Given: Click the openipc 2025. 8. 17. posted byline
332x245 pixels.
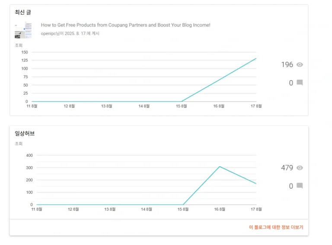Looking at the screenshot, I should 70,33.
